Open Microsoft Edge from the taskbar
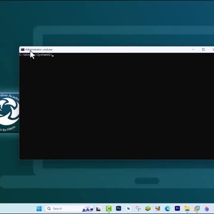214x214 pixels. tap(168, 209)
